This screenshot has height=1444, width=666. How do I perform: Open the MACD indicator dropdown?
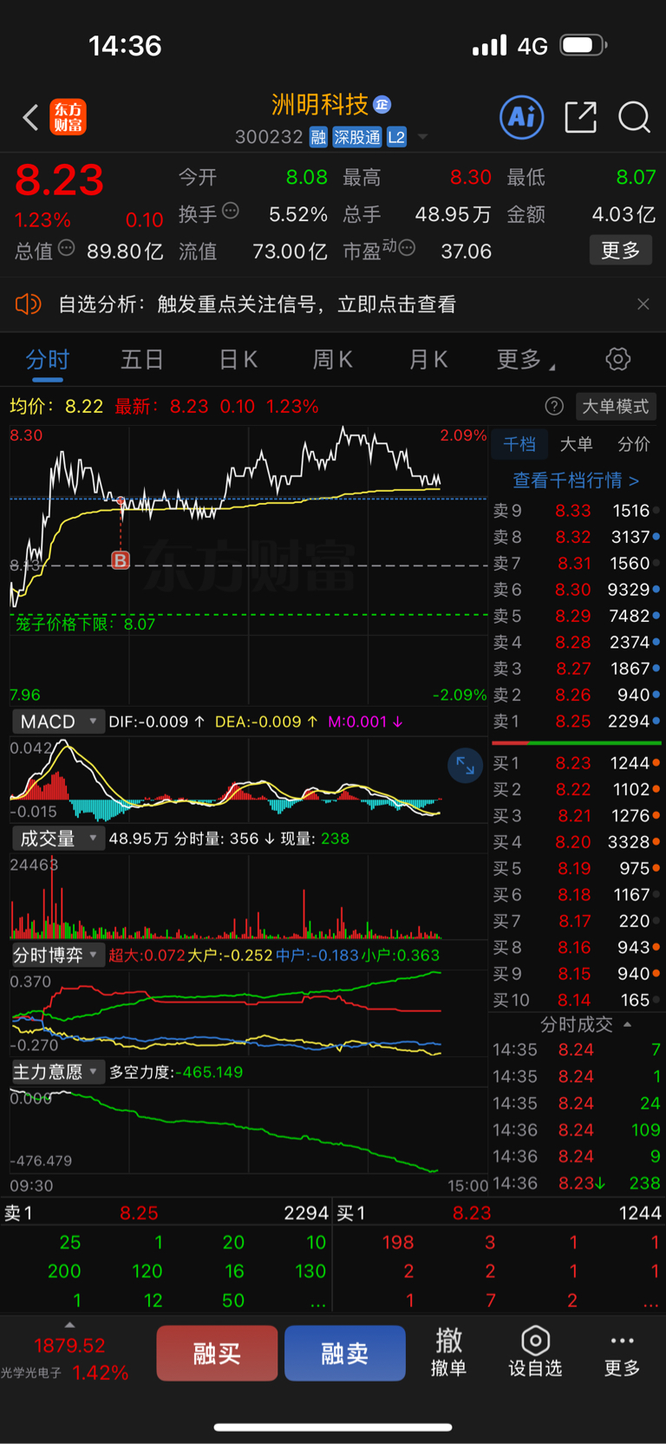(x=58, y=722)
